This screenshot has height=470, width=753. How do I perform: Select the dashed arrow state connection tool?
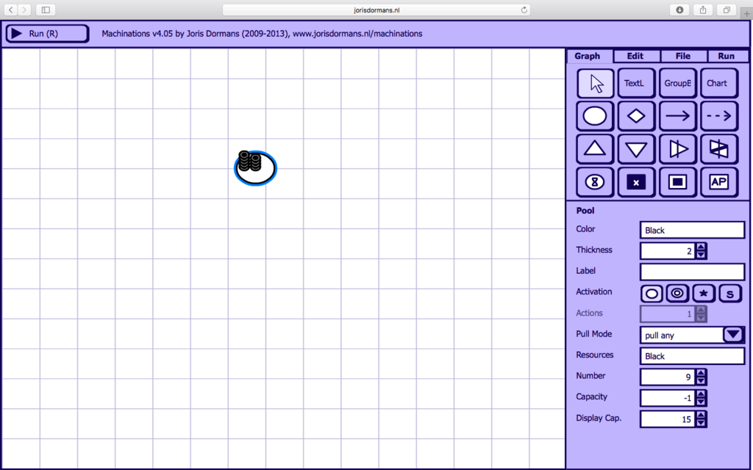point(719,115)
